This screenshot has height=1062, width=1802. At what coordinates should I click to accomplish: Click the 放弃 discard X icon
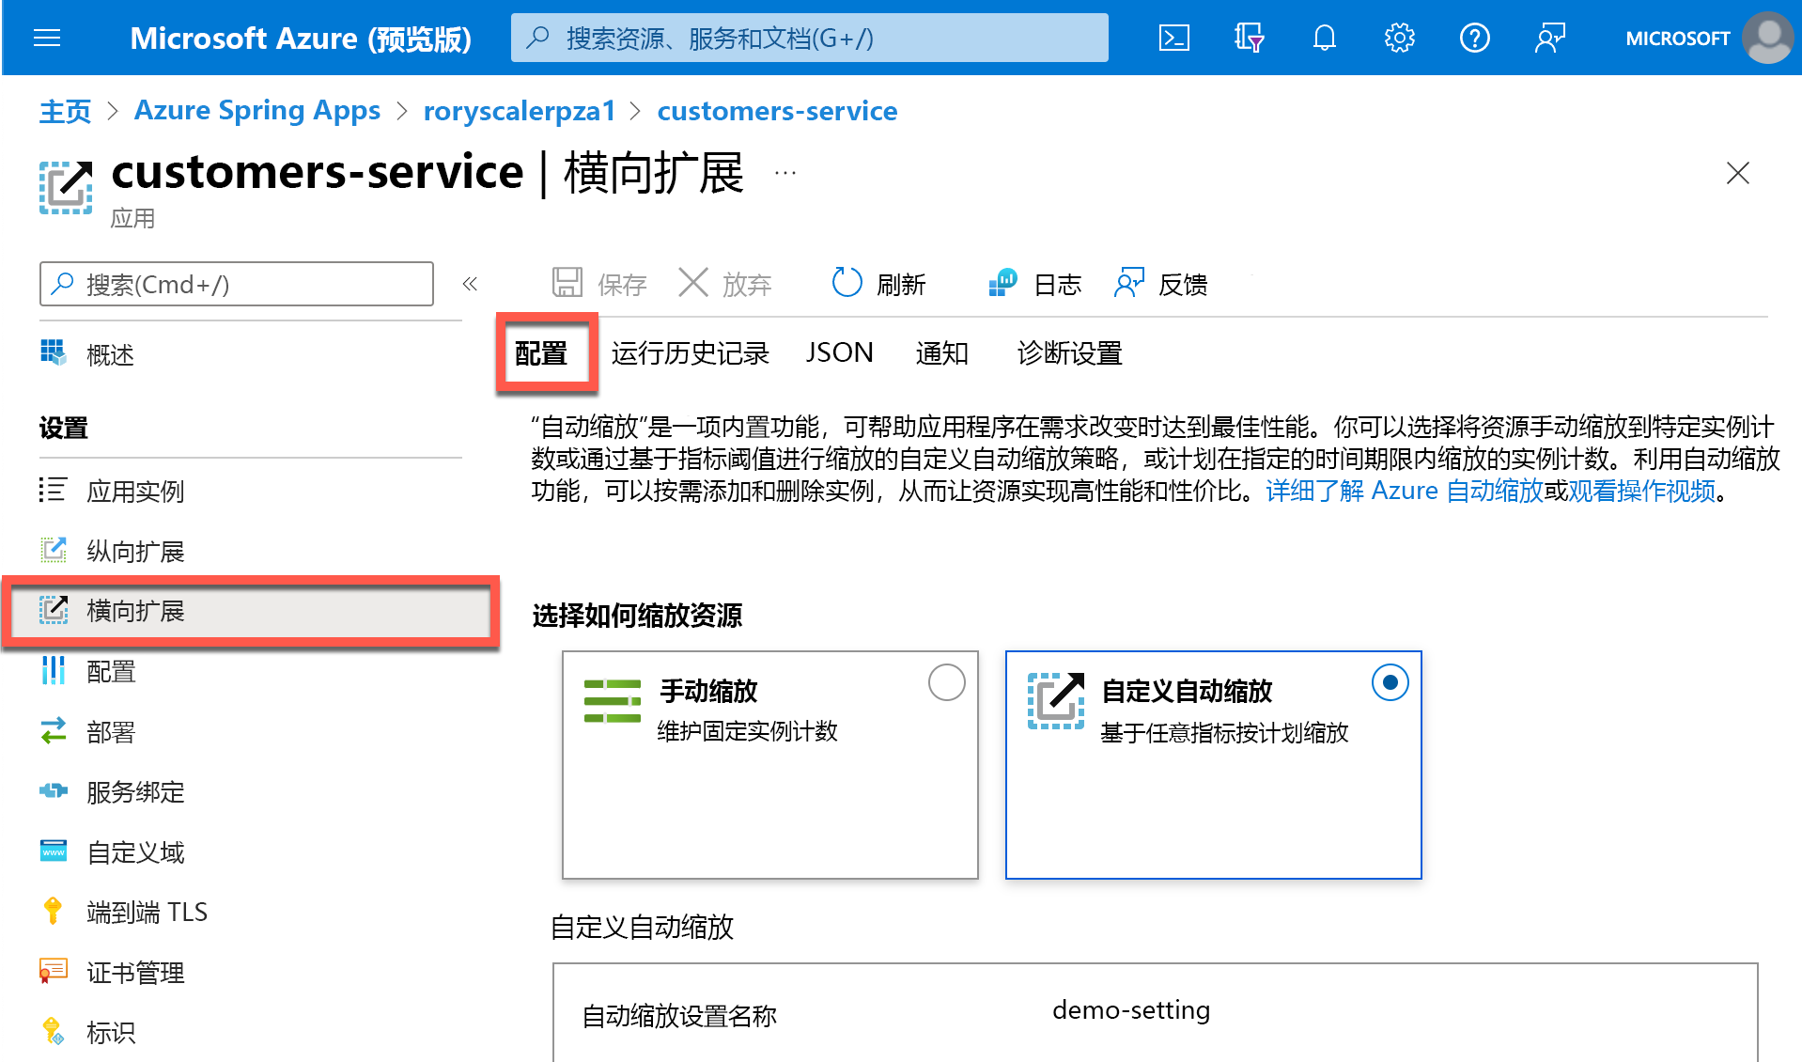click(x=693, y=283)
